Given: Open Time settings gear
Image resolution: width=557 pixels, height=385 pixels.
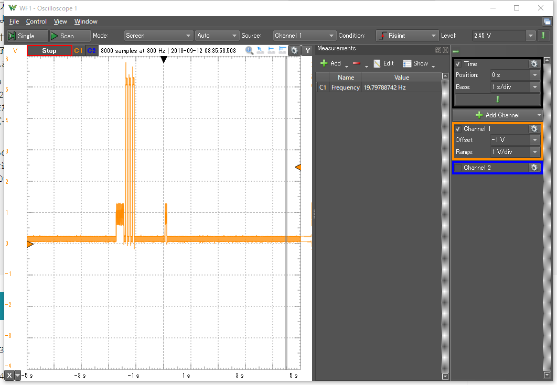Looking at the screenshot, I should tap(534, 64).
